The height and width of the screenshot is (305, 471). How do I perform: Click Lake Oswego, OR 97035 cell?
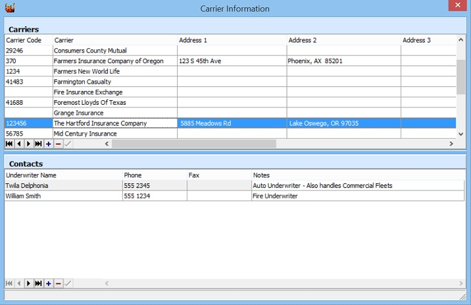pyautogui.click(x=344, y=123)
